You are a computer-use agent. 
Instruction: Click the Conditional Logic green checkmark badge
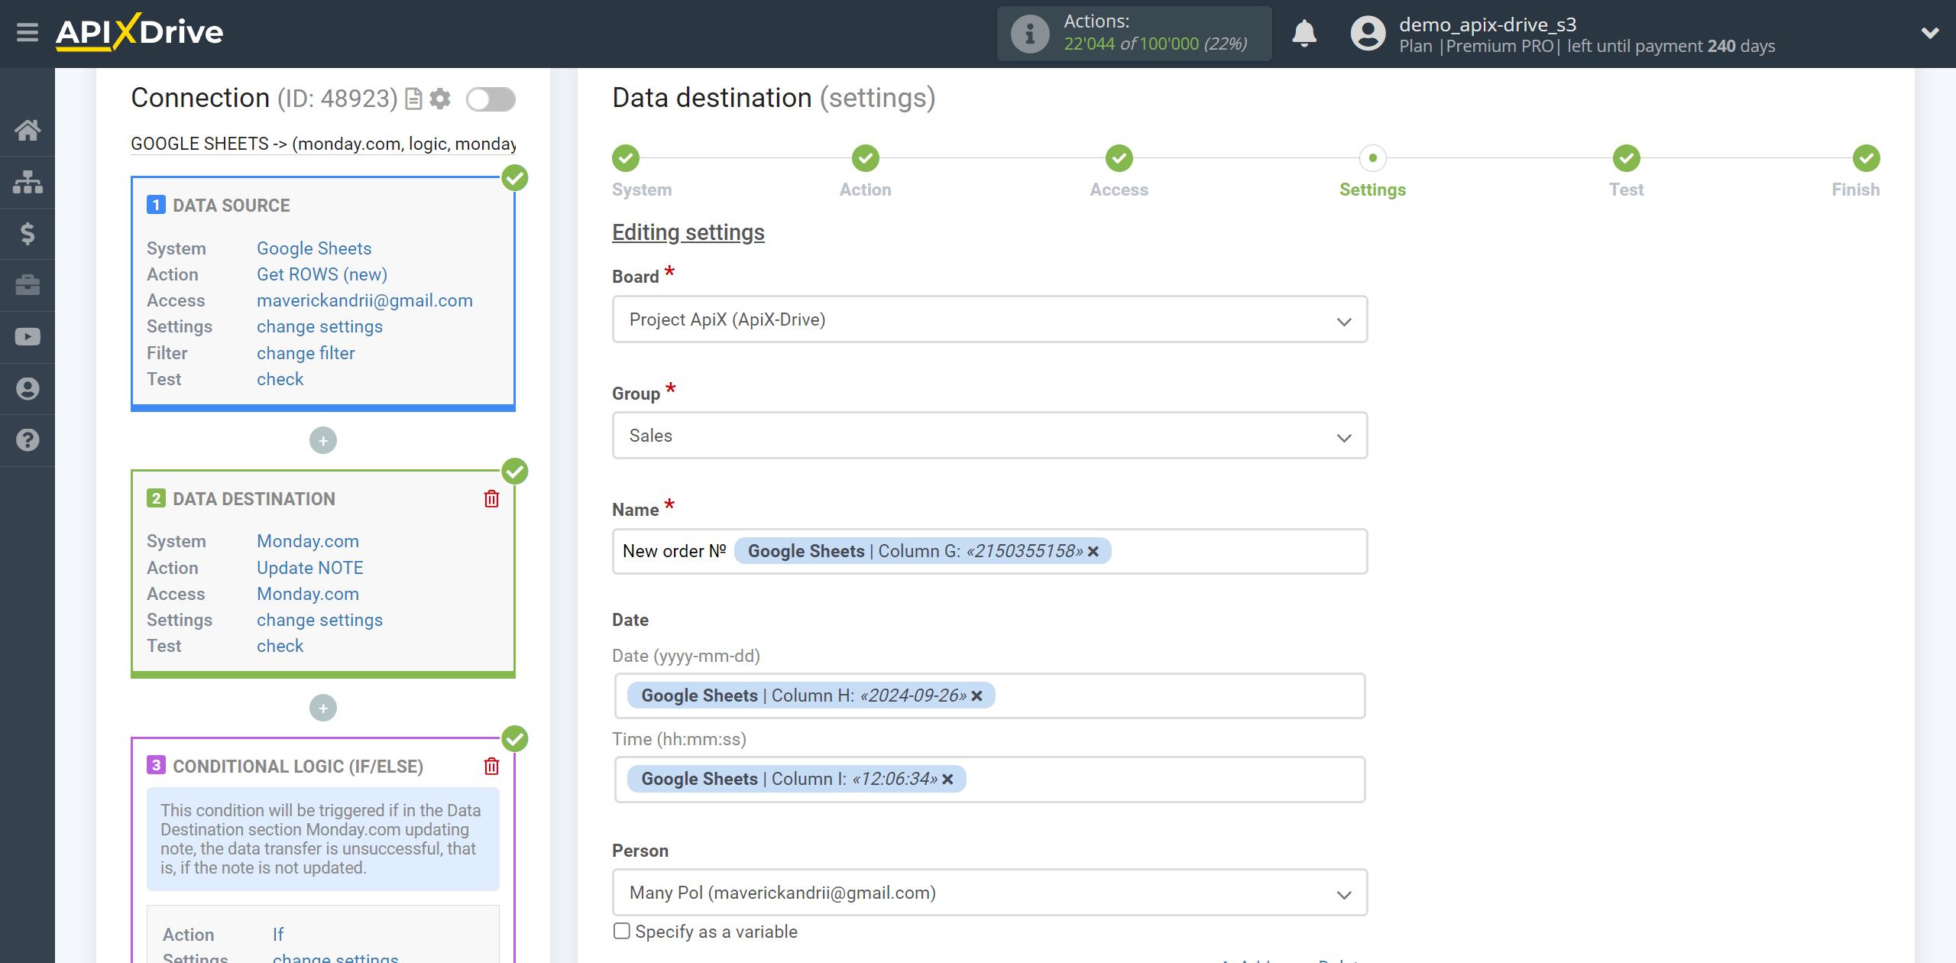pos(515,739)
